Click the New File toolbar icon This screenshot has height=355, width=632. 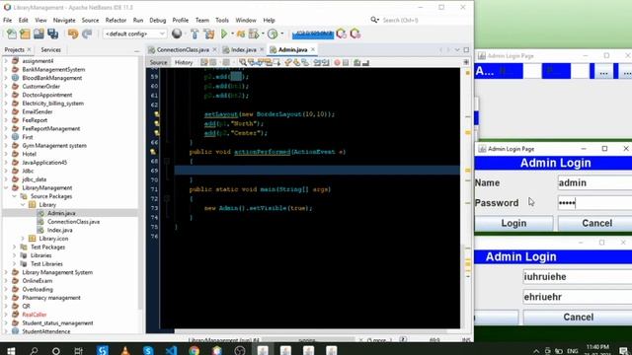click(x=12, y=34)
